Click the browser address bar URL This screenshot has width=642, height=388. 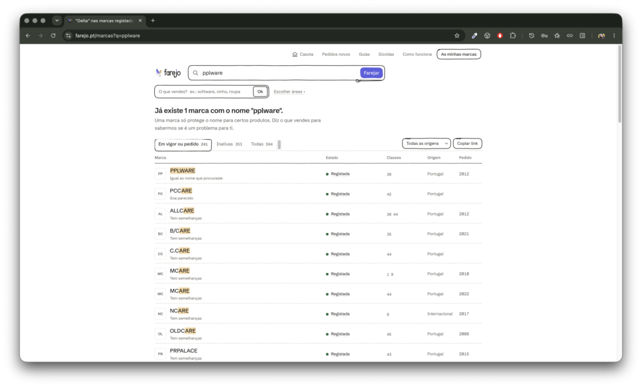(108, 36)
